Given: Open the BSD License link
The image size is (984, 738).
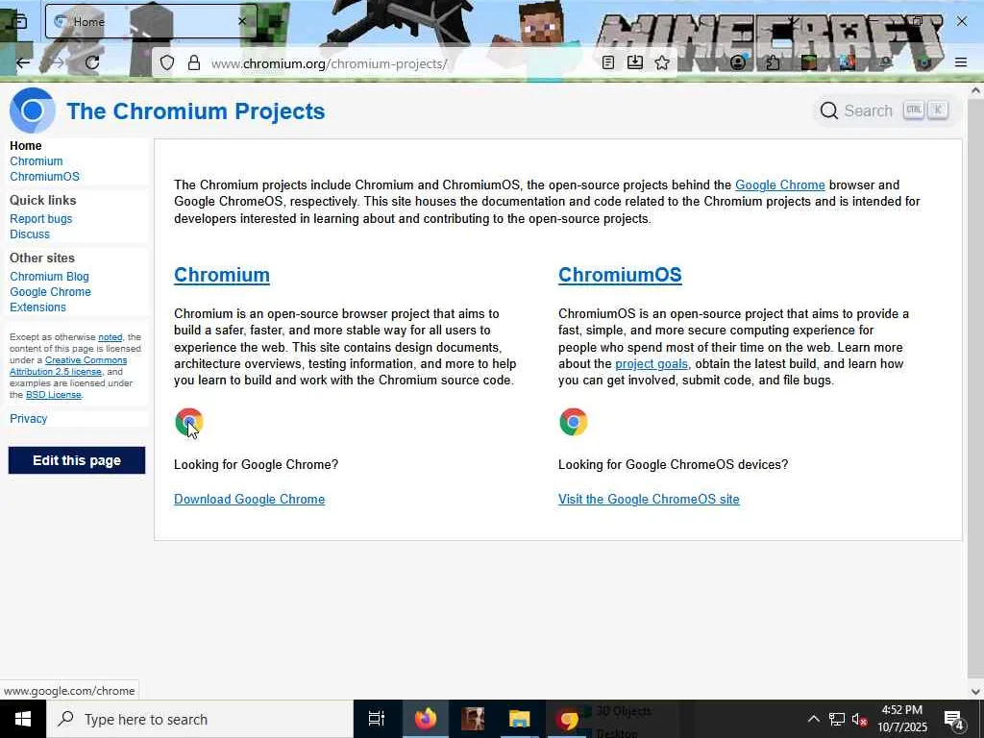Looking at the screenshot, I should tap(54, 395).
